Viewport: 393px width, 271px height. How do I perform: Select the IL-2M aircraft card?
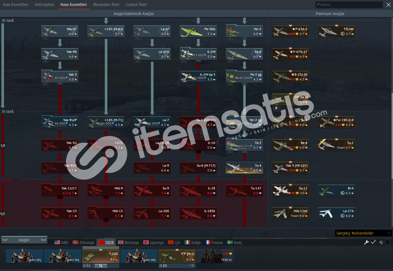pyautogui.click(x=198, y=54)
